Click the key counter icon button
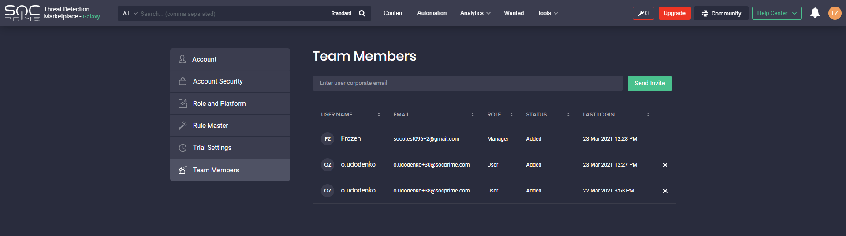Screen dimensions: 846x236 tap(643, 13)
